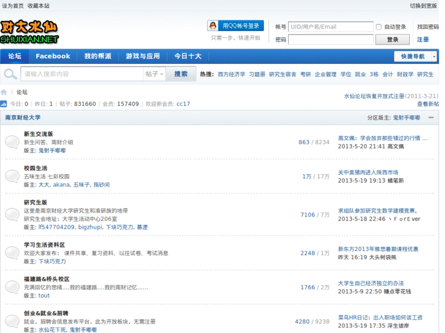445x333 pixels.
Task: Click the 用QQ帐号登录 button
Action: (235, 26)
